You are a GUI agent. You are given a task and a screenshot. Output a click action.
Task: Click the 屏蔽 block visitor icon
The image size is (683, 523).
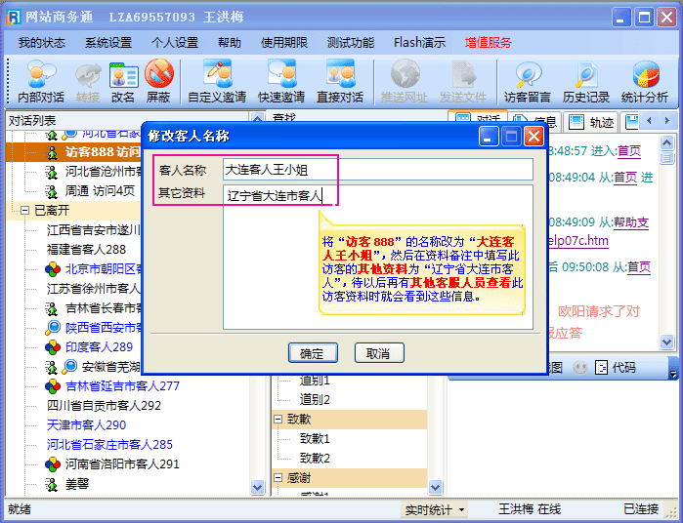pos(158,81)
